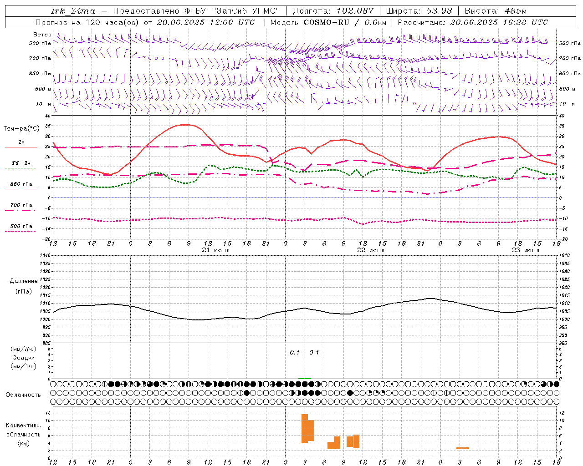Image resolution: width=583 pixels, height=466 pixels.
Task: Select the "Конвективн." label
Action: click(23, 425)
